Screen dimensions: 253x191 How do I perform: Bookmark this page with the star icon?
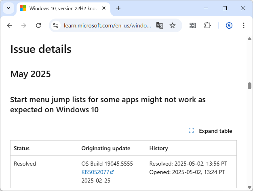(x=173, y=25)
